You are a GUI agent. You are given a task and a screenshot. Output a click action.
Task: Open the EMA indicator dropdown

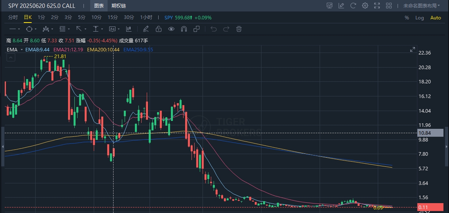click(x=22, y=50)
